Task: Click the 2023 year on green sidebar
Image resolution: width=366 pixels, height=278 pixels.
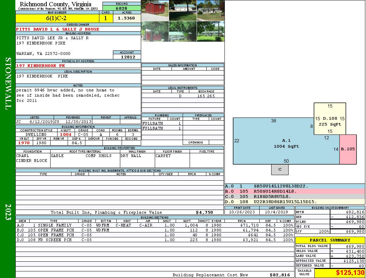Action: tap(8, 212)
